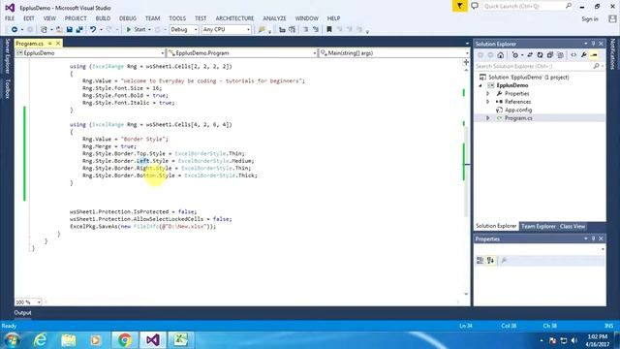The width and height of the screenshot is (620, 349).
Task: Open Google Chrome from the taskbar
Action: coord(125,340)
